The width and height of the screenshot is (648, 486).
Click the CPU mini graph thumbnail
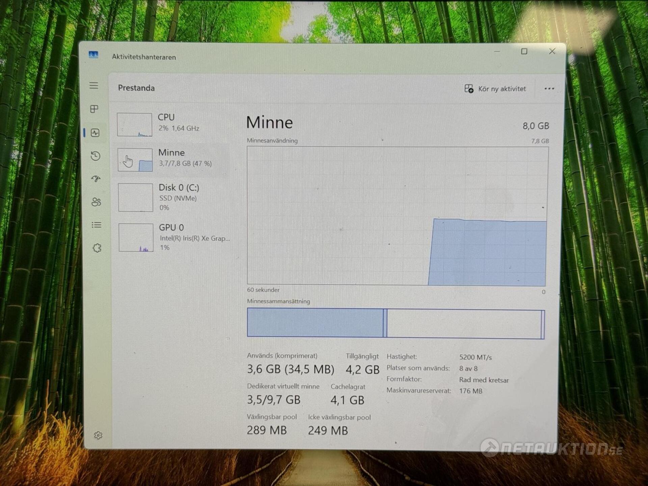click(134, 125)
